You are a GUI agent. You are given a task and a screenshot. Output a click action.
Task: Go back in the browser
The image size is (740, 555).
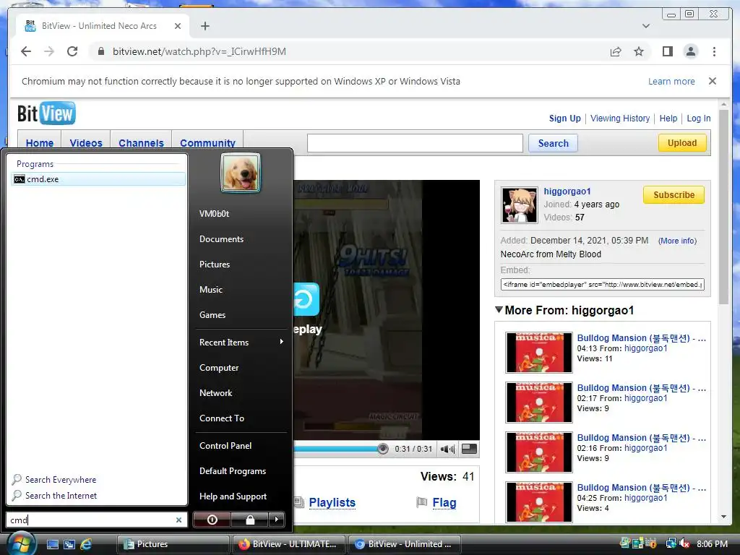[x=26, y=51]
